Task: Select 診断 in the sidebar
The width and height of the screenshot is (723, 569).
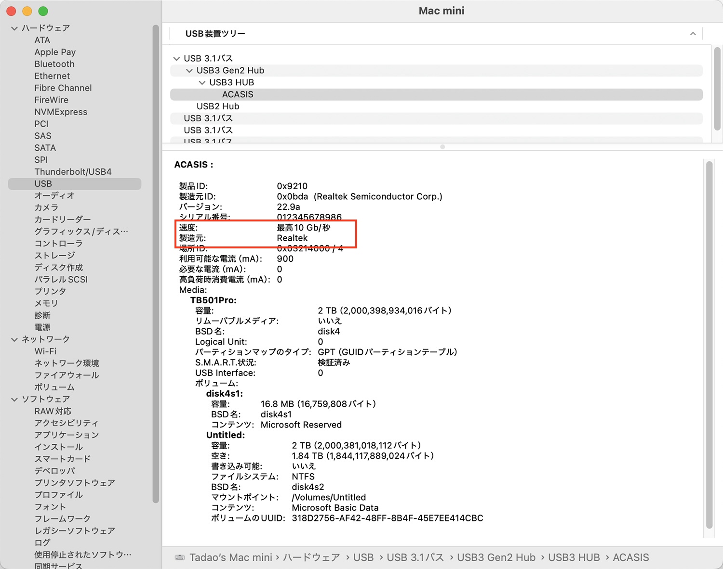Action: tap(42, 315)
